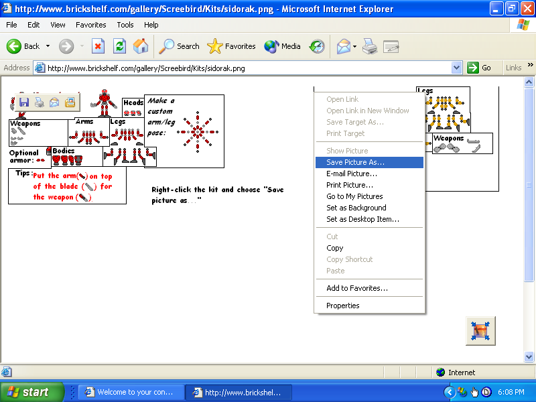Refresh the page with green arrows icon

119,46
